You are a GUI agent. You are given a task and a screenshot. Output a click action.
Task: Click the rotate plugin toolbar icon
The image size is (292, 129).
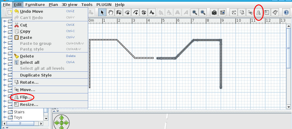[242, 12]
